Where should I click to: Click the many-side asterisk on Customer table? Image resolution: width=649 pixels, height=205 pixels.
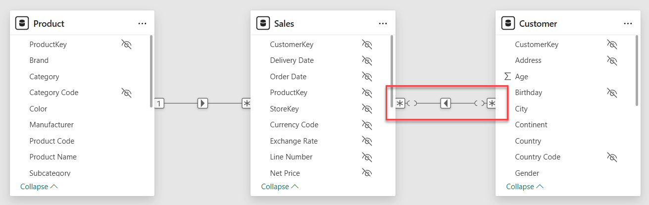click(x=491, y=103)
